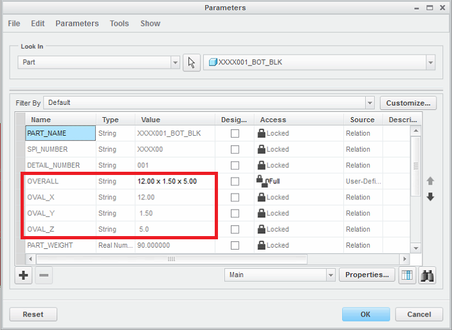452x330 pixels.
Task: Click the select-object arrow cursor button
Action: [x=192, y=62]
